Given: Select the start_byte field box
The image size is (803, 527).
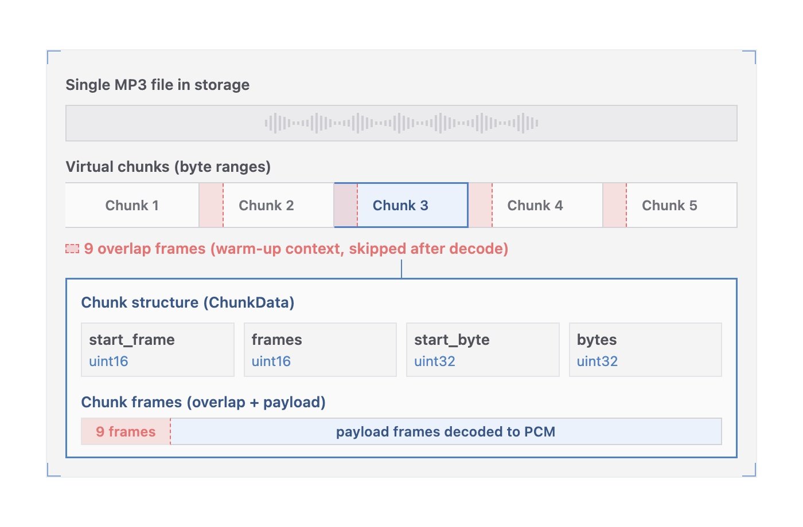Looking at the screenshot, I should point(483,349).
